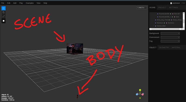Open the File menu

[x=3, y=3]
